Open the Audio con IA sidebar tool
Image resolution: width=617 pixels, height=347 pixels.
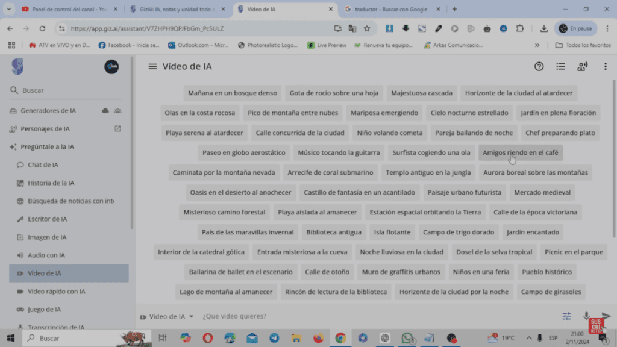coord(48,255)
